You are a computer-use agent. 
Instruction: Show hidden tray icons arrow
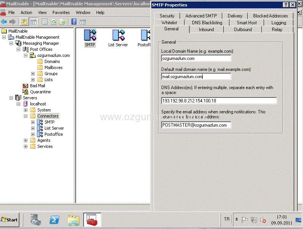[x=236, y=220]
